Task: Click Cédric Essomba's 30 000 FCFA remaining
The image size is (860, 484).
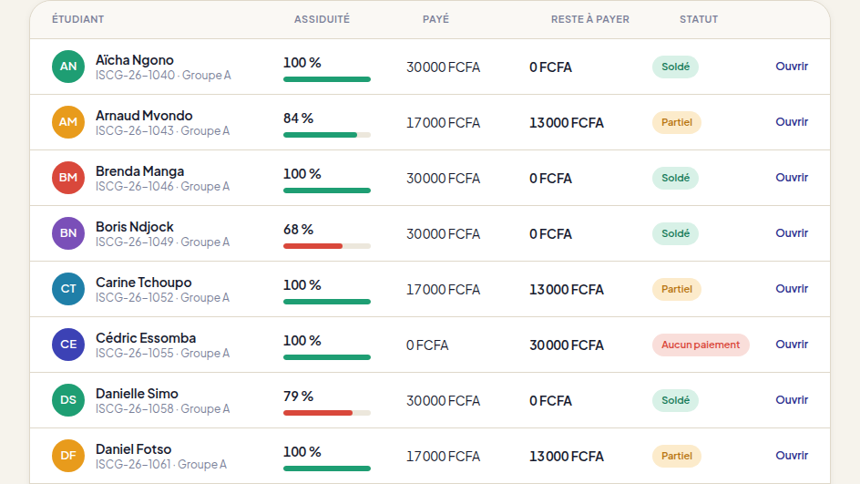Action: (567, 345)
